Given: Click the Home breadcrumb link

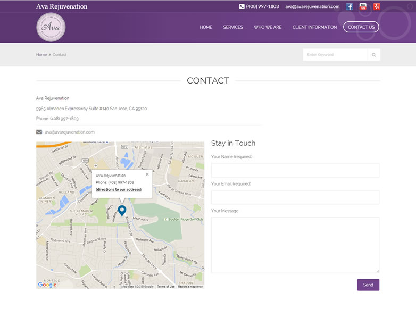Looking at the screenshot, I should (x=41, y=55).
